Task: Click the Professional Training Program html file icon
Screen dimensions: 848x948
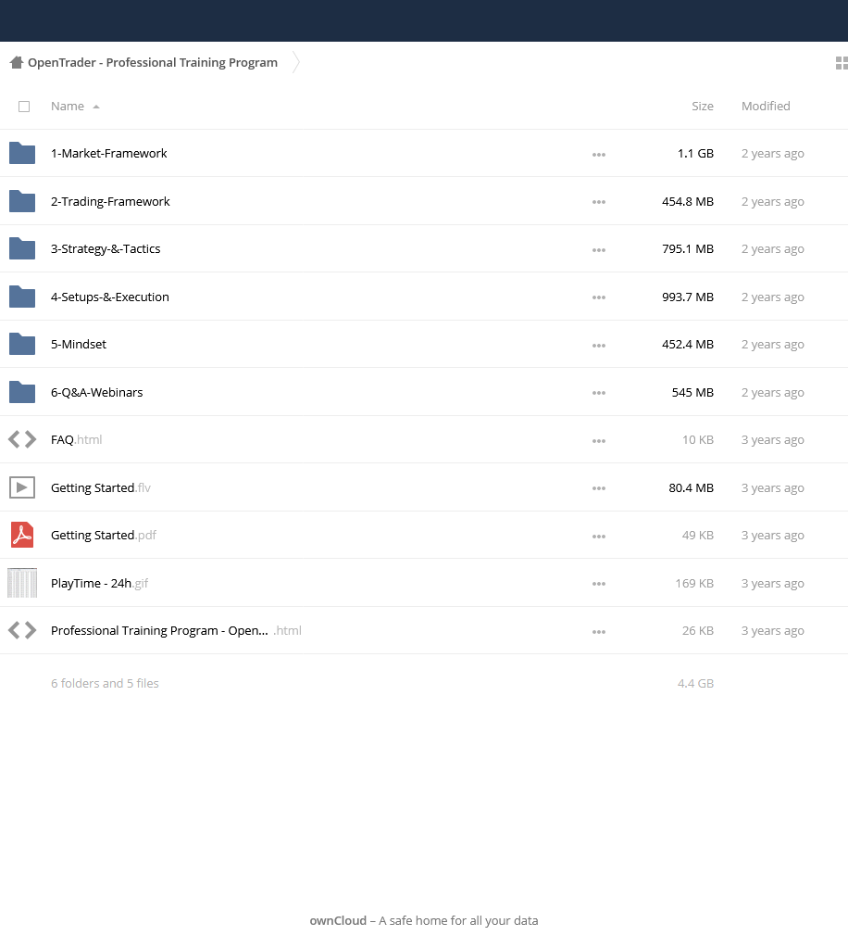Action: click(22, 630)
